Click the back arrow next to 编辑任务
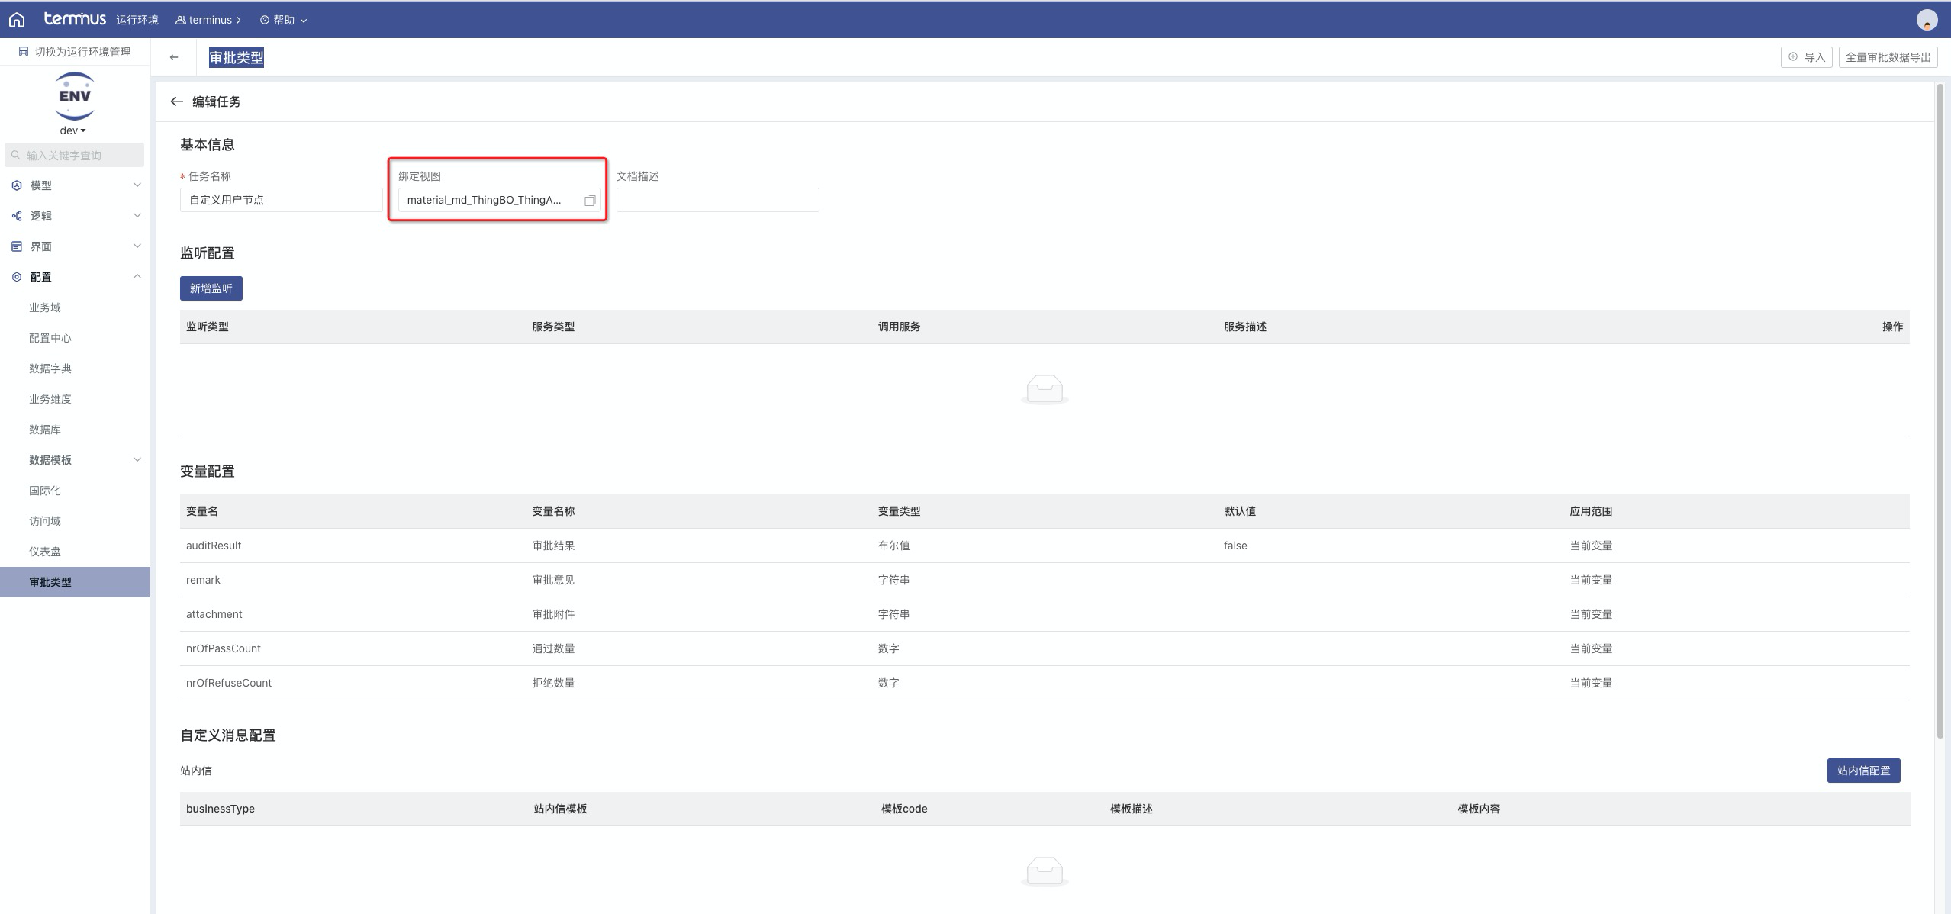Screen dimensions: 1951x914 coord(176,101)
